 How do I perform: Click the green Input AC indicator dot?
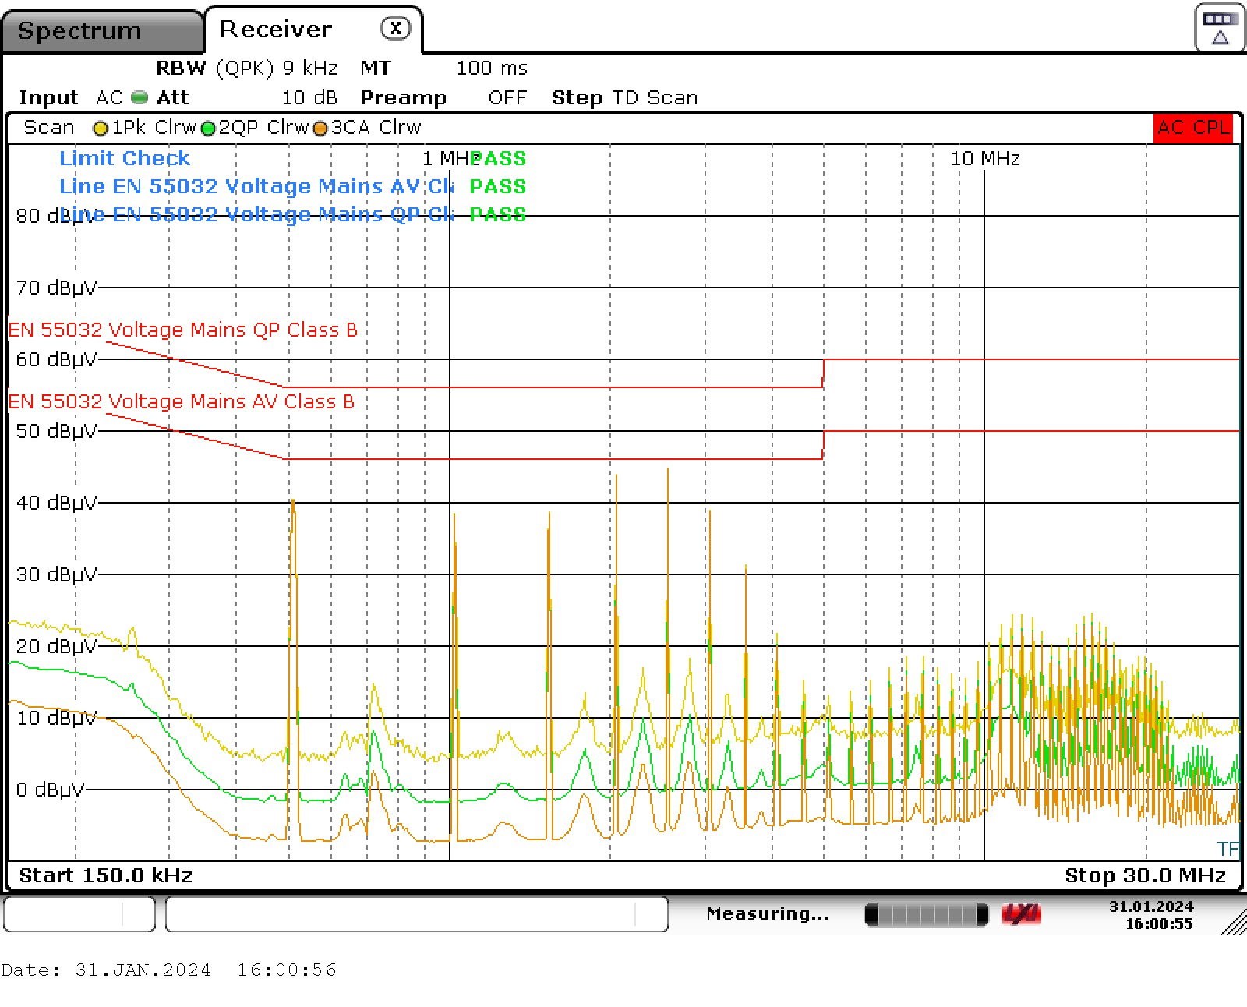tap(140, 97)
